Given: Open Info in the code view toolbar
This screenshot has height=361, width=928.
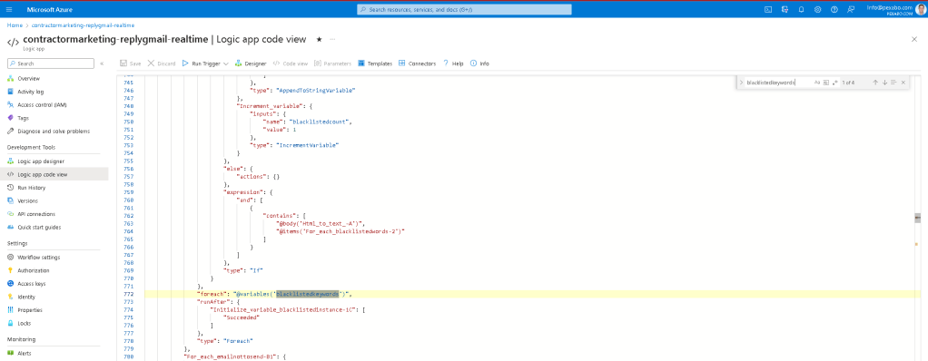Looking at the screenshot, I should click(x=479, y=63).
